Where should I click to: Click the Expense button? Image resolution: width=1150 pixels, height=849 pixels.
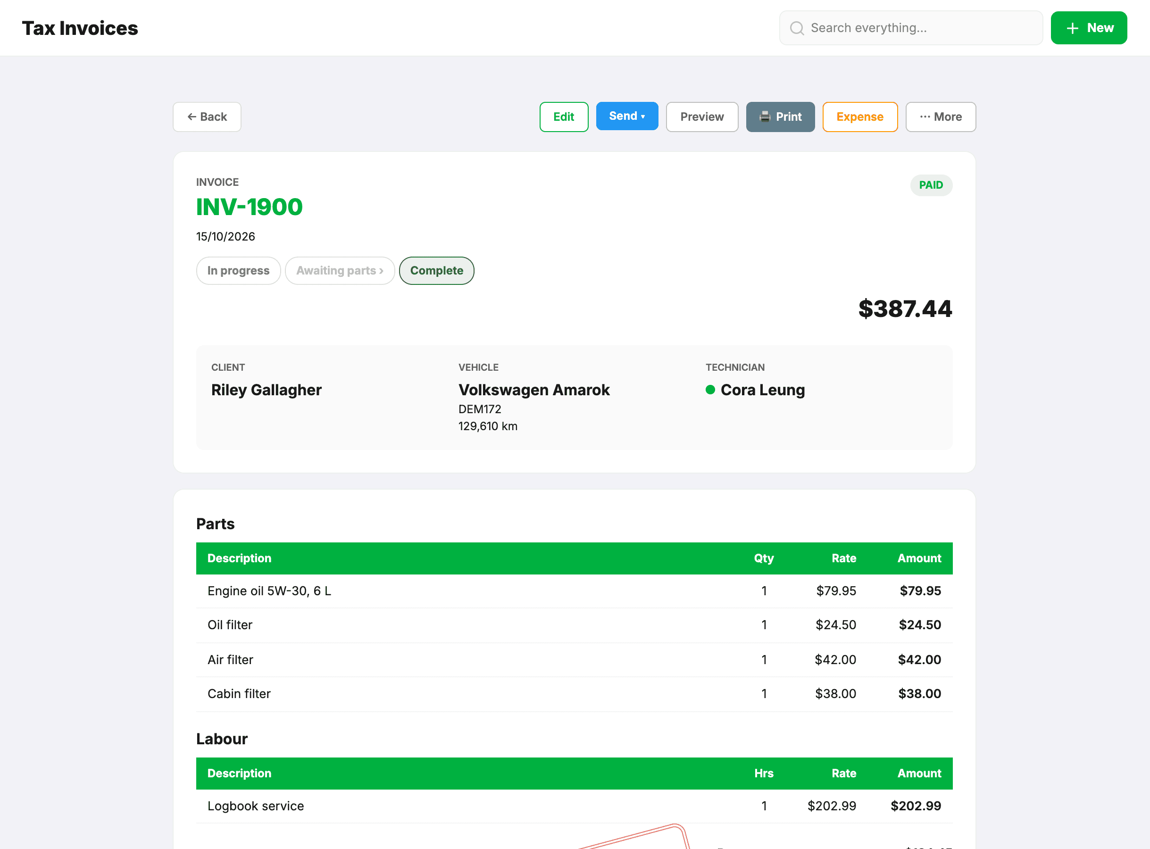point(860,117)
